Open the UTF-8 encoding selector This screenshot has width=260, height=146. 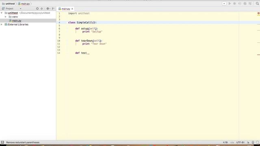pyautogui.click(x=240, y=142)
